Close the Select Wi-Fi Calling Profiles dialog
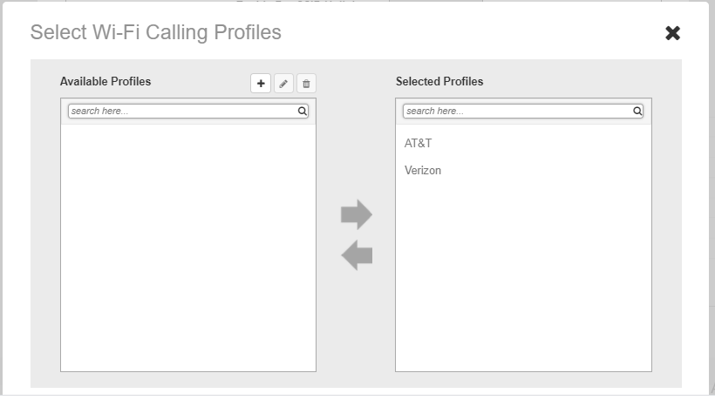Viewport: 715px width, 400px height. (x=672, y=33)
